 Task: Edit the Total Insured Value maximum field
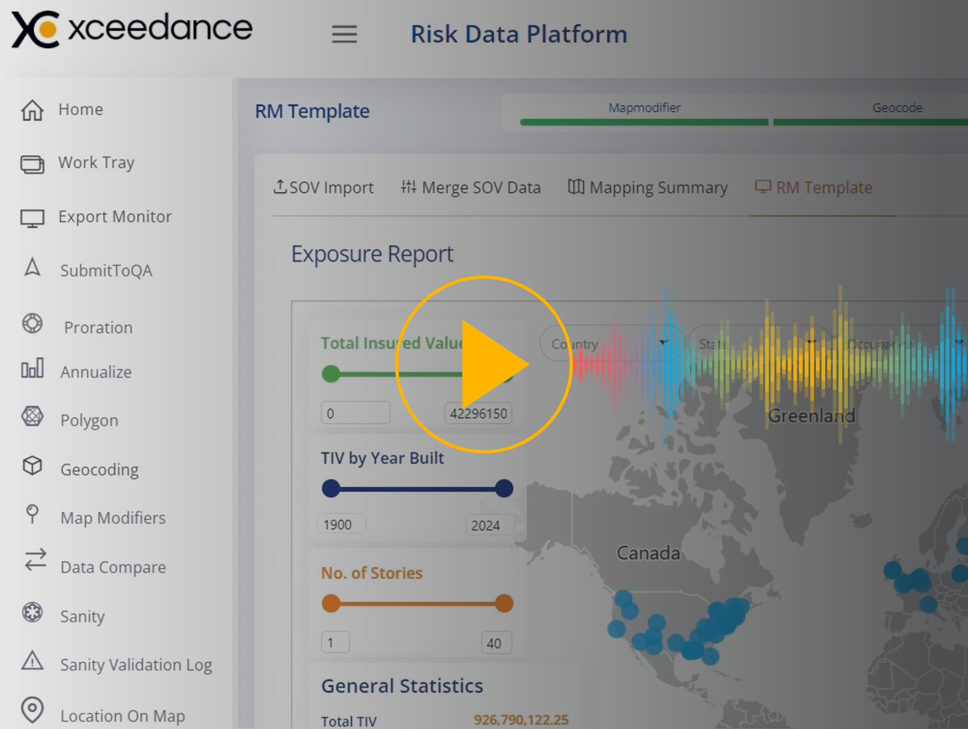click(x=478, y=413)
